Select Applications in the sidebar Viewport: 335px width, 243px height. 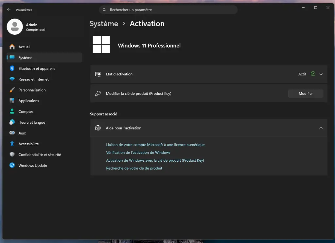click(44, 101)
